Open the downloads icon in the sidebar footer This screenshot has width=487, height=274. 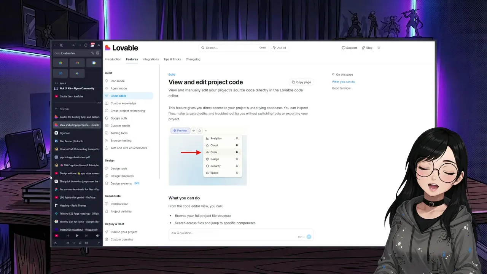tap(56, 243)
